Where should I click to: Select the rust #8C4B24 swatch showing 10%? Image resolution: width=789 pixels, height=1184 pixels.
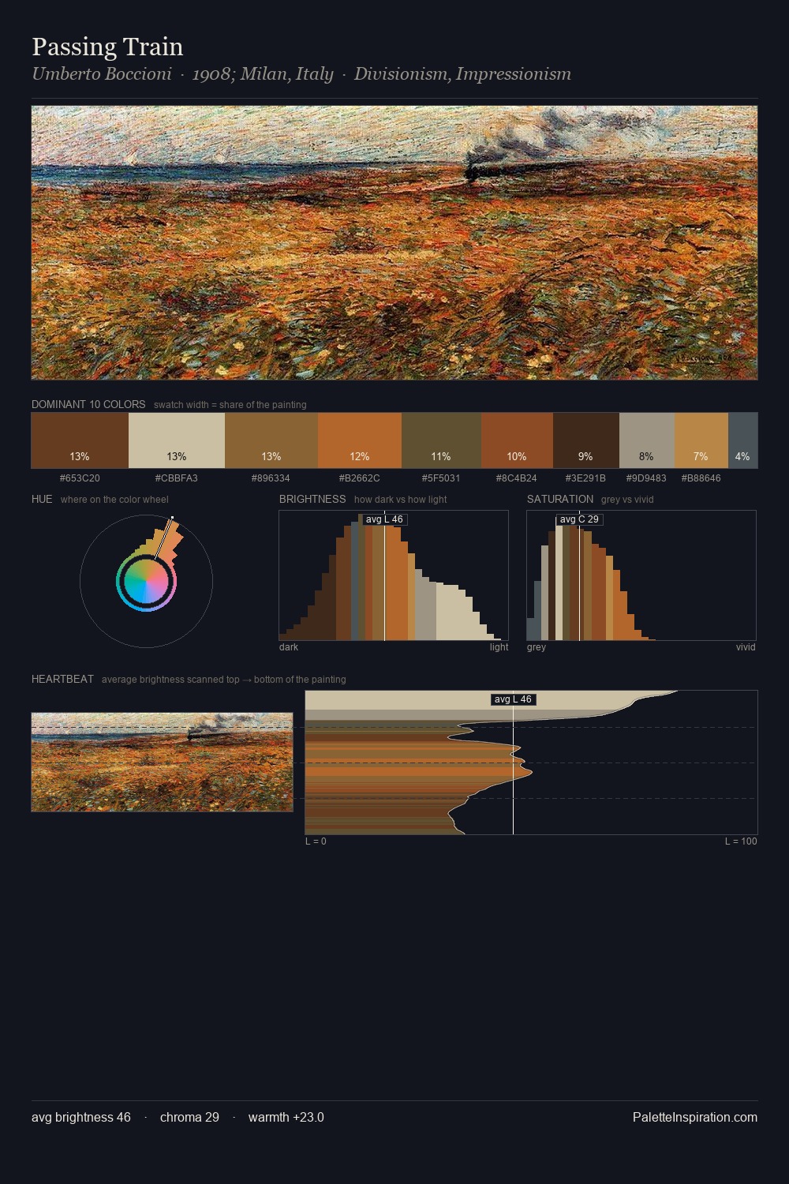click(517, 440)
